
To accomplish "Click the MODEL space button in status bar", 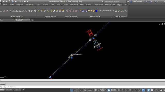I will coord(114,90).
